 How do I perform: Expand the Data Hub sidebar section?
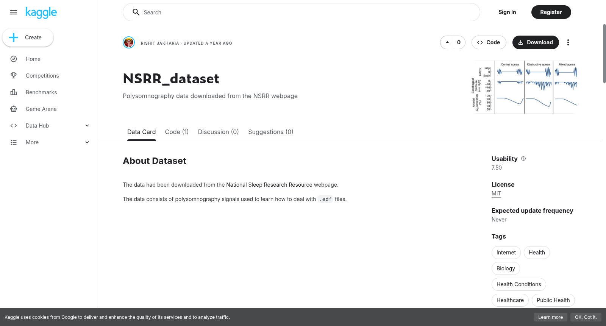87,126
